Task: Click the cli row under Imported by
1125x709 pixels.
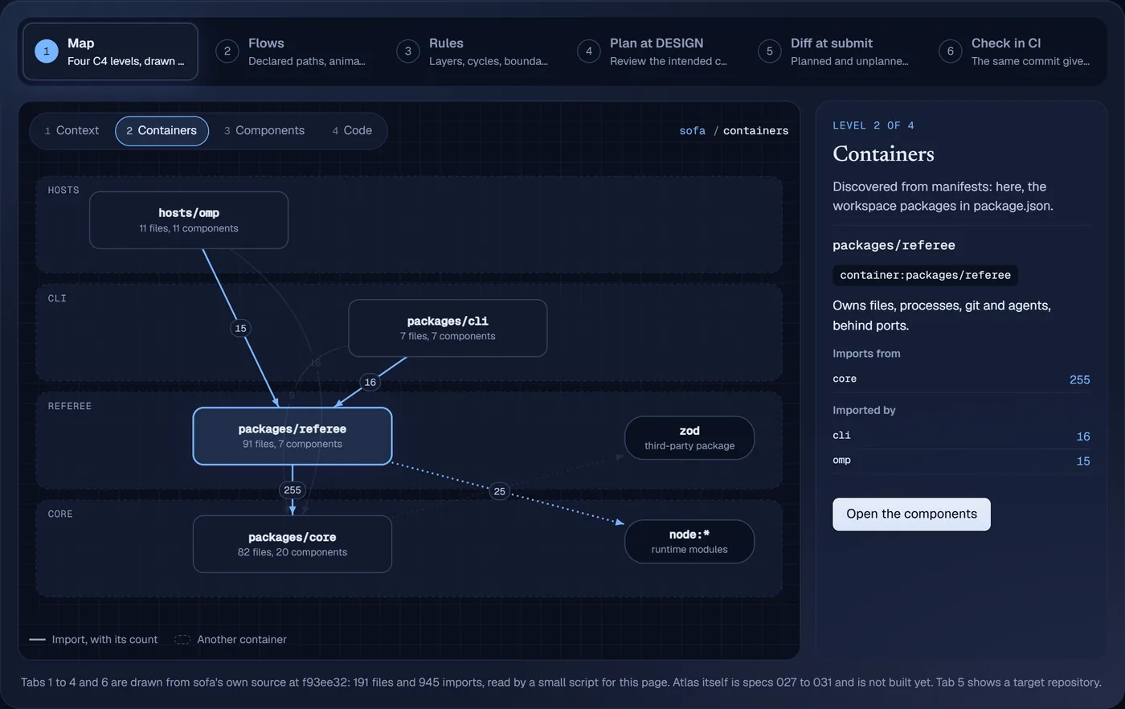Action: click(961, 436)
